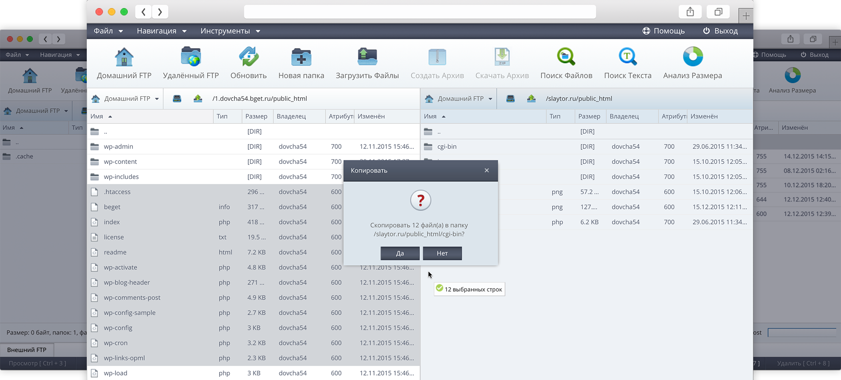Sort left panel by Владелец column
The height and width of the screenshot is (380, 841).
click(299, 116)
